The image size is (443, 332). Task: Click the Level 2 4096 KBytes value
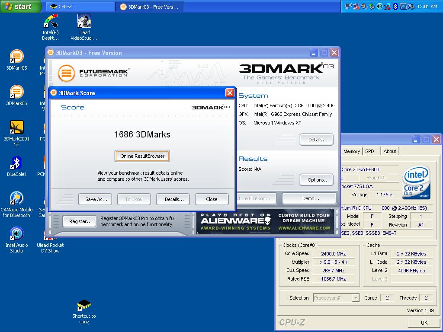pyautogui.click(x=411, y=271)
